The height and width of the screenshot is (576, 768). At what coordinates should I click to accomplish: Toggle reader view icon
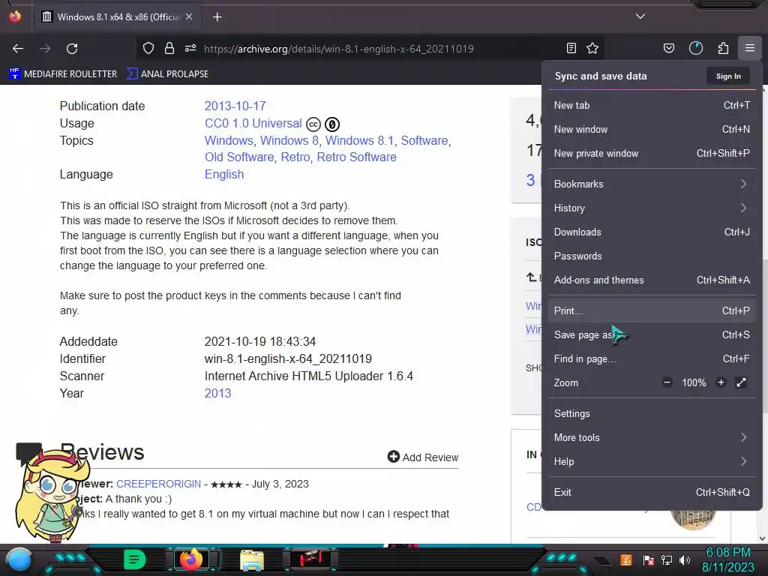pyautogui.click(x=571, y=48)
